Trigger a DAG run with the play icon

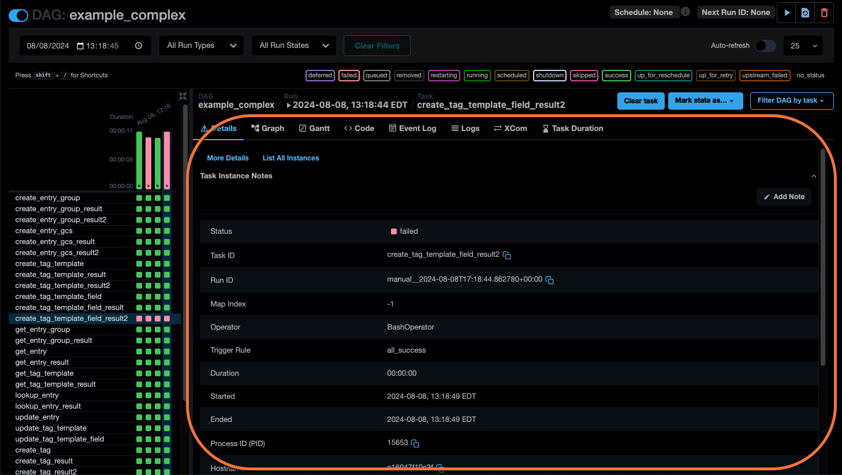pyautogui.click(x=786, y=12)
